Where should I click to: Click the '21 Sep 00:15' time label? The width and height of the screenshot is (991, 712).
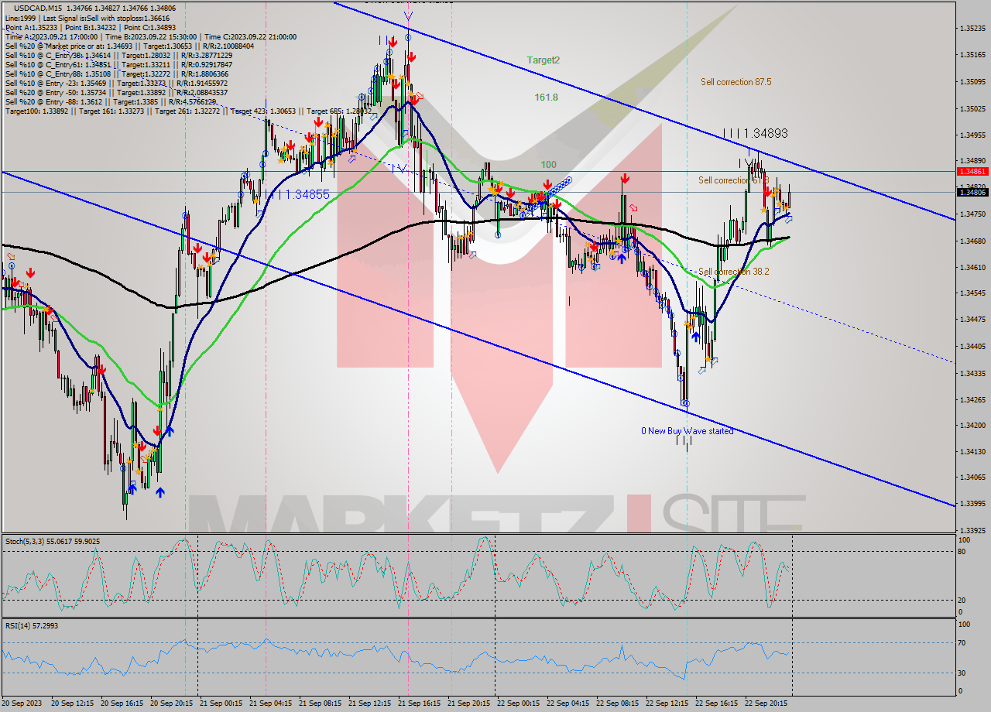click(221, 703)
